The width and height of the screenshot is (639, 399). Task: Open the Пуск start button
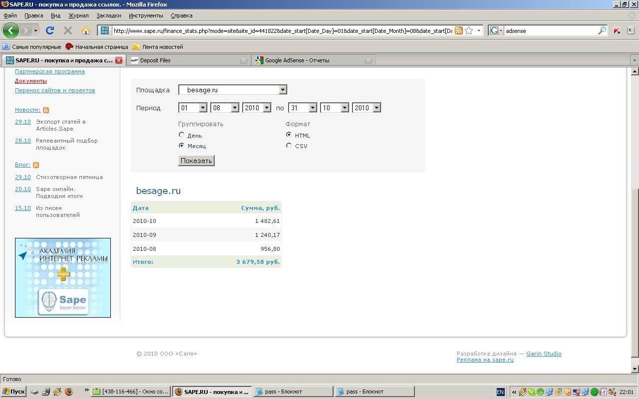click(13, 392)
